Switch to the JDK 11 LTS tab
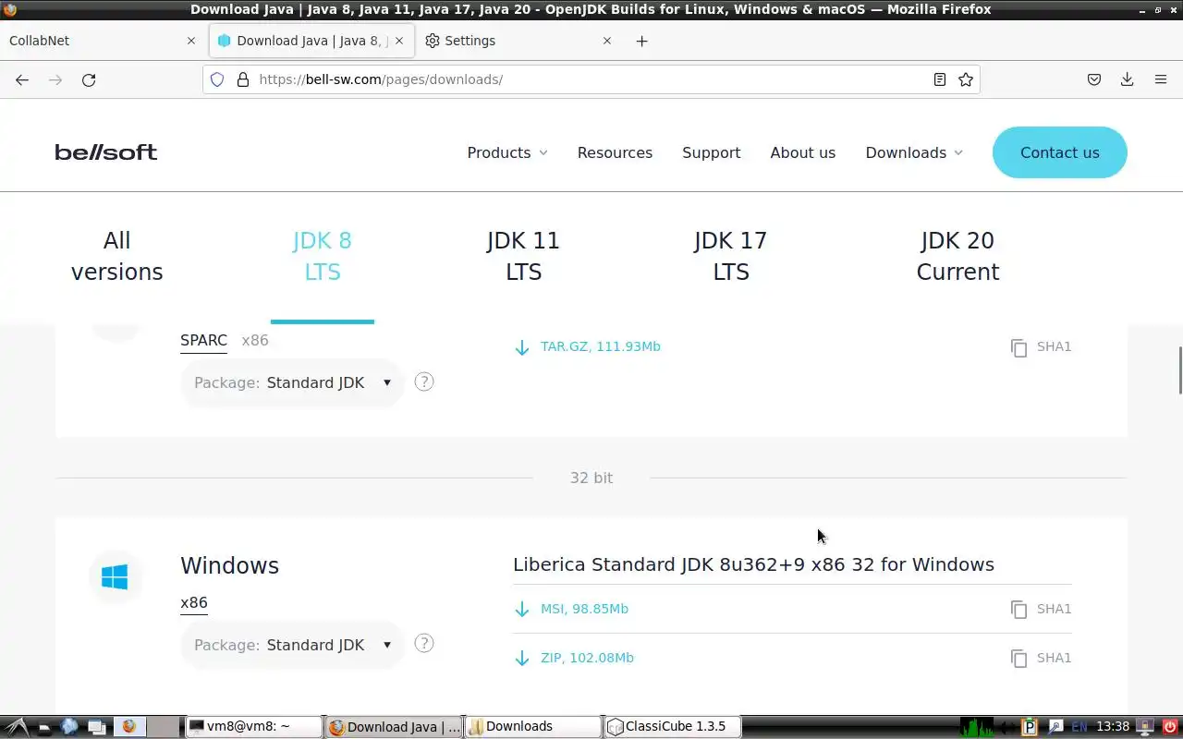 point(524,256)
